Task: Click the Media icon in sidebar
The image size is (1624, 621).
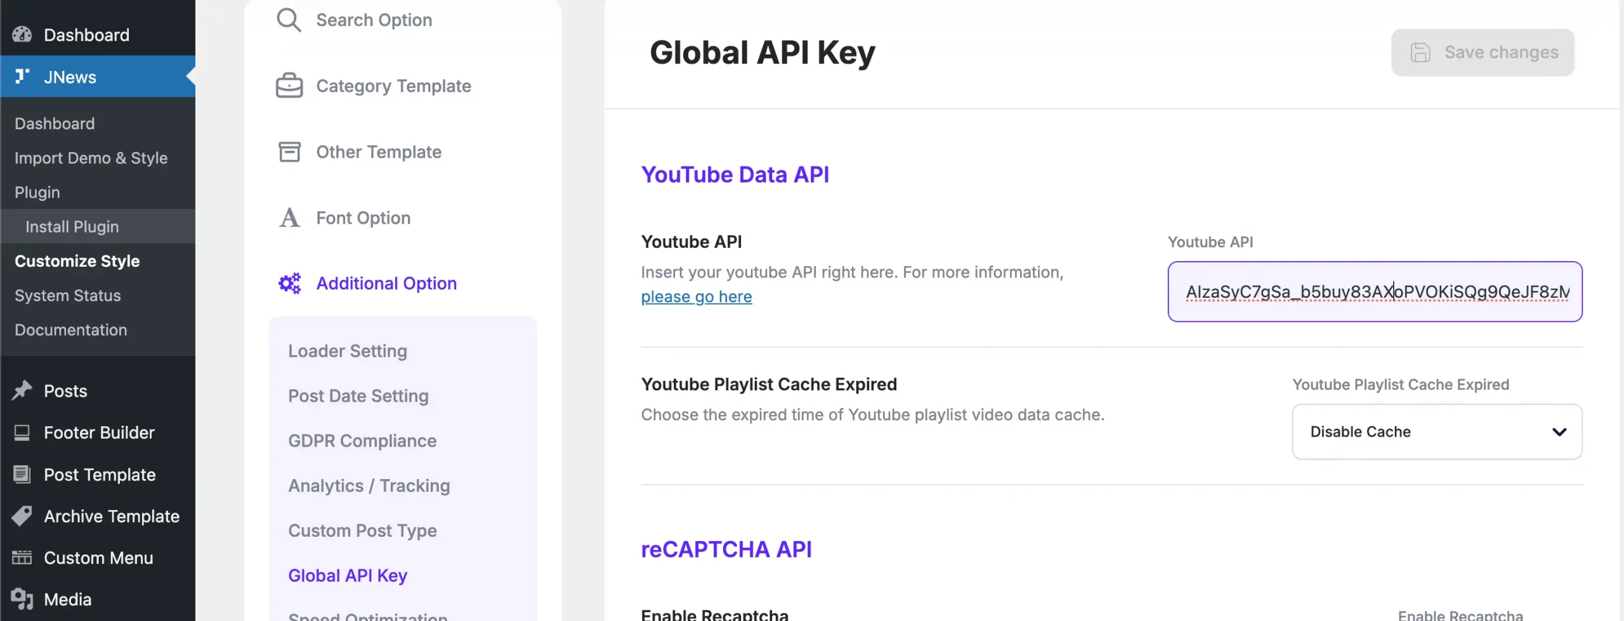Action: point(22,599)
